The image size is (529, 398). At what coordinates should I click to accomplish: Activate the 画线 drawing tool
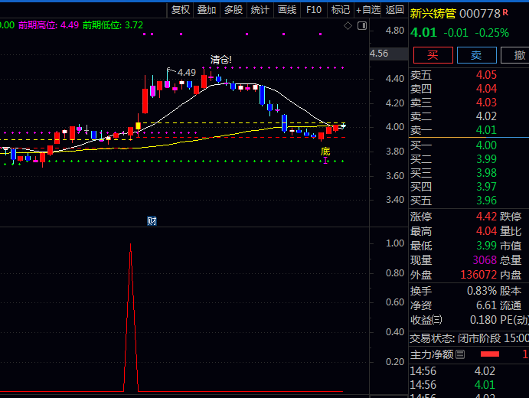coord(287,10)
